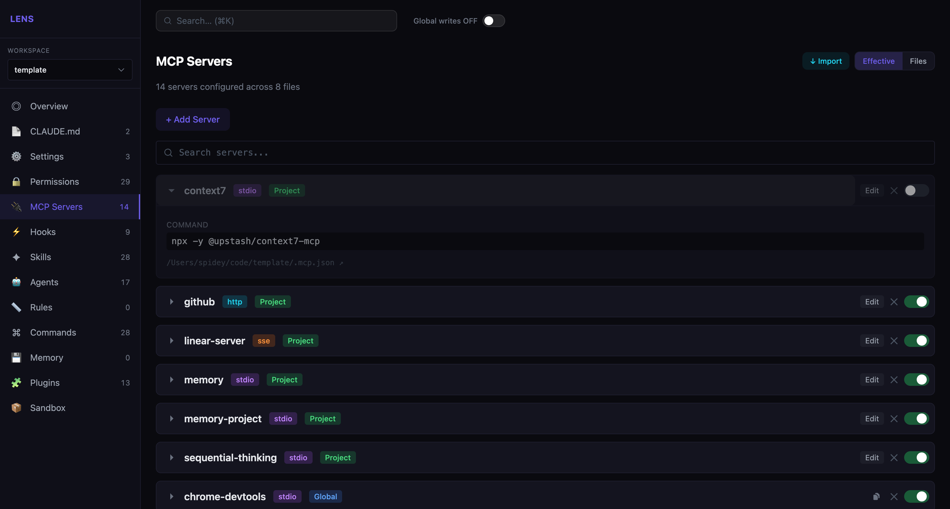
Task: Expand the sequential-thinking server row
Action: [172, 457]
